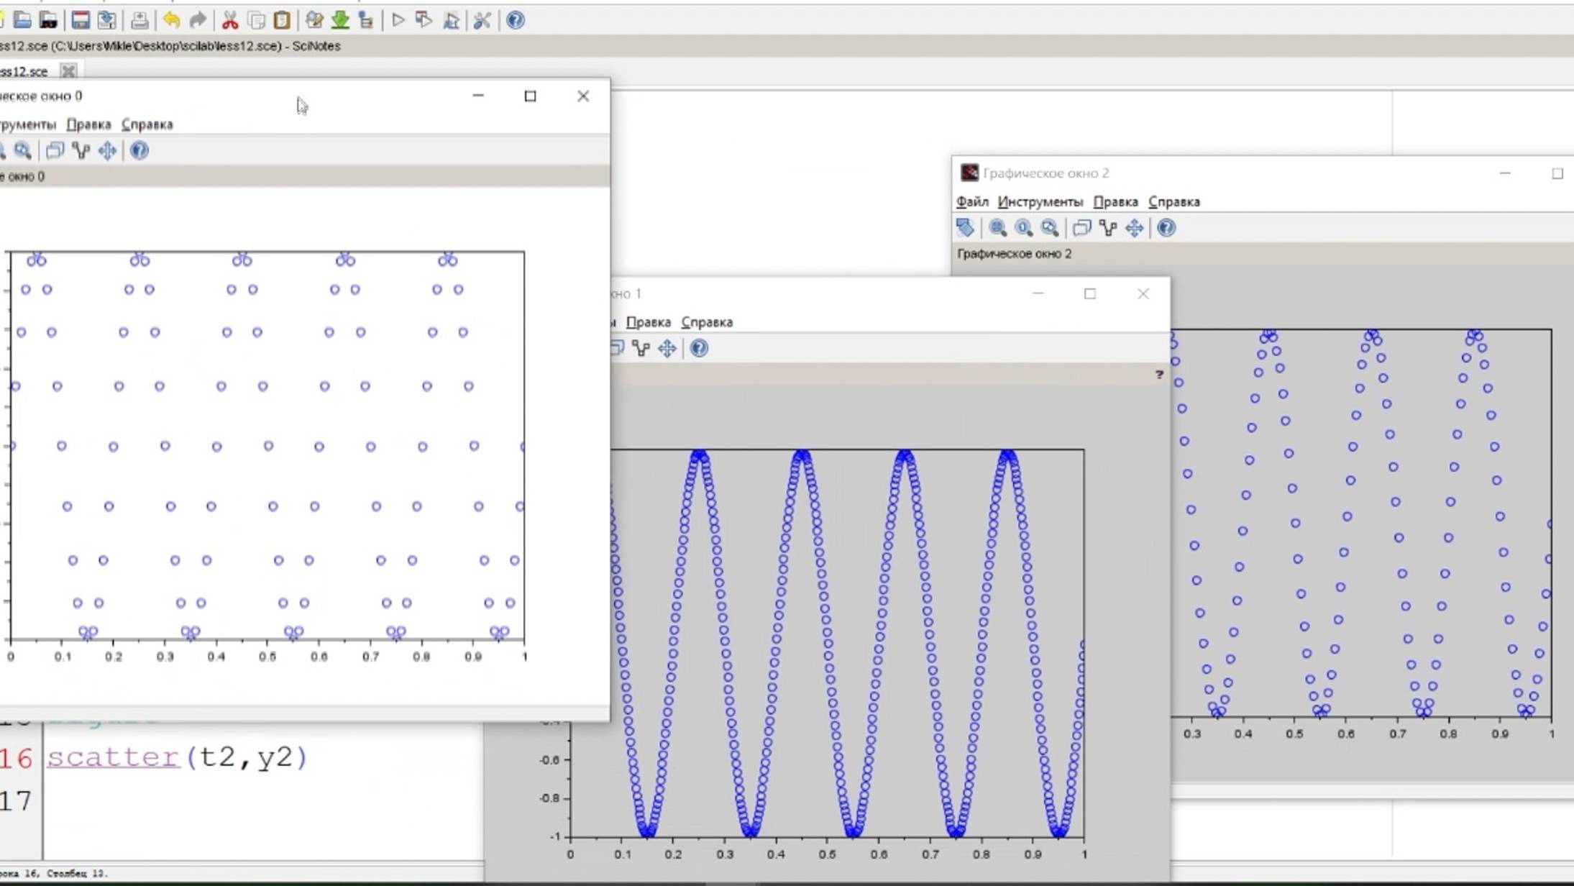Click the zoom-in magnifier in Graphic window 2

(x=997, y=228)
